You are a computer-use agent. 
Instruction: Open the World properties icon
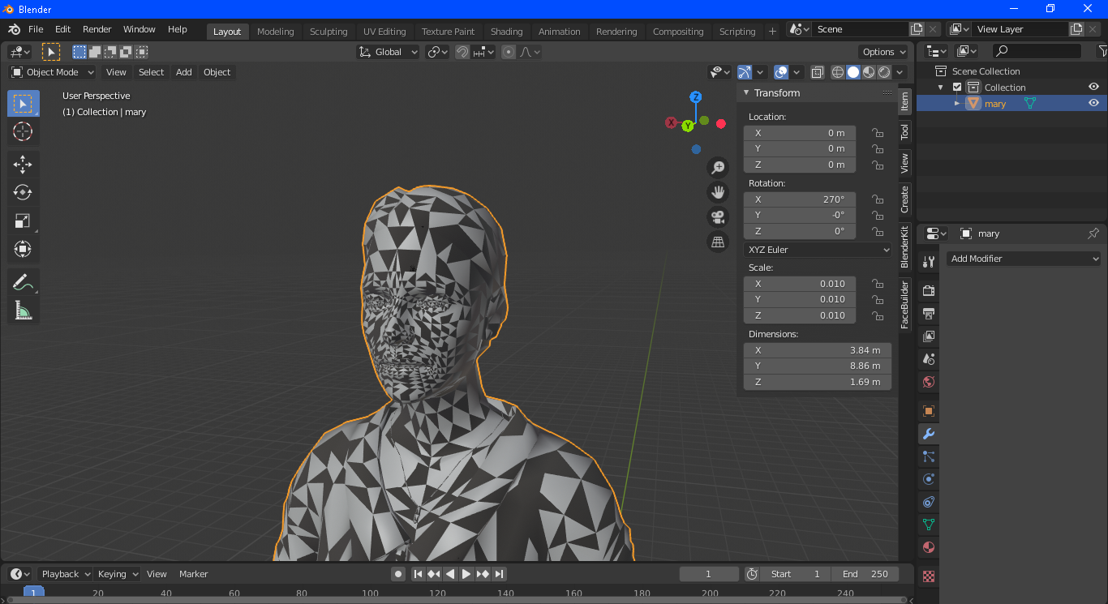[x=929, y=381]
